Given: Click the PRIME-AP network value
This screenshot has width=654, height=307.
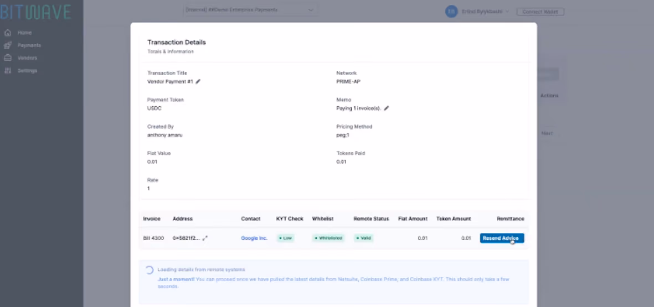Looking at the screenshot, I should (348, 82).
